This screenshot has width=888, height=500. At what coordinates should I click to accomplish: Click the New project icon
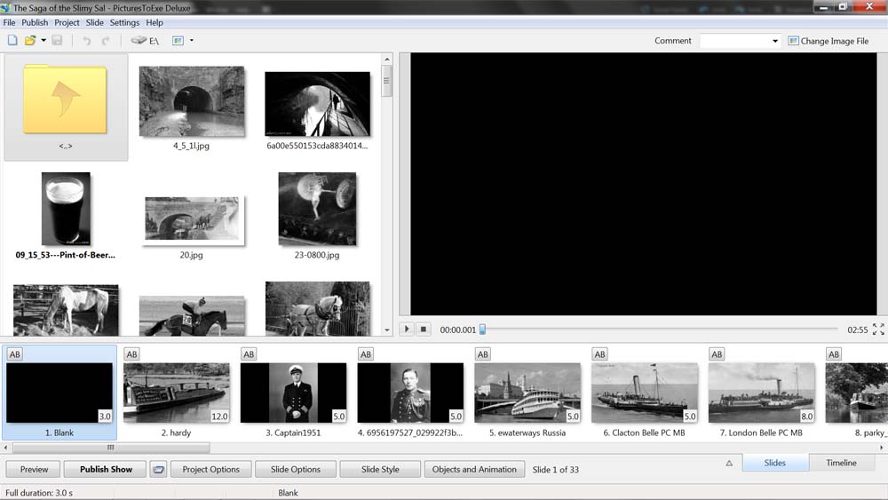pyautogui.click(x=12, y=41)
